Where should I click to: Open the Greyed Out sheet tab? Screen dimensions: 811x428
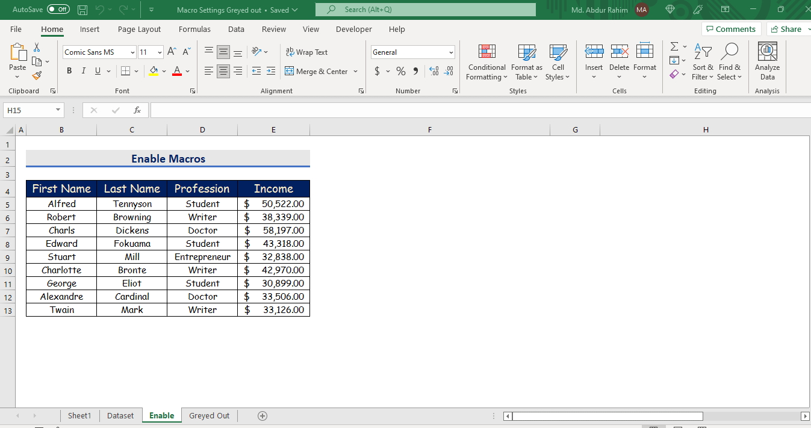click(x=209, y=415)
